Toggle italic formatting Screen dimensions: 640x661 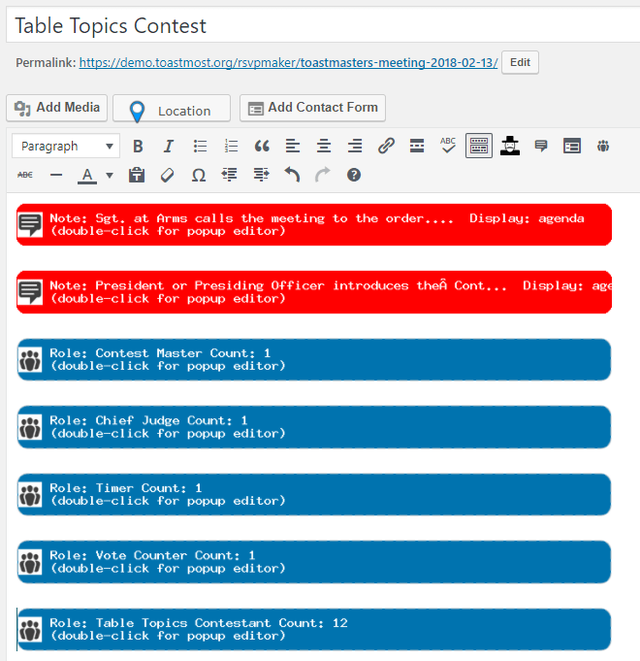tap(169, 147)
